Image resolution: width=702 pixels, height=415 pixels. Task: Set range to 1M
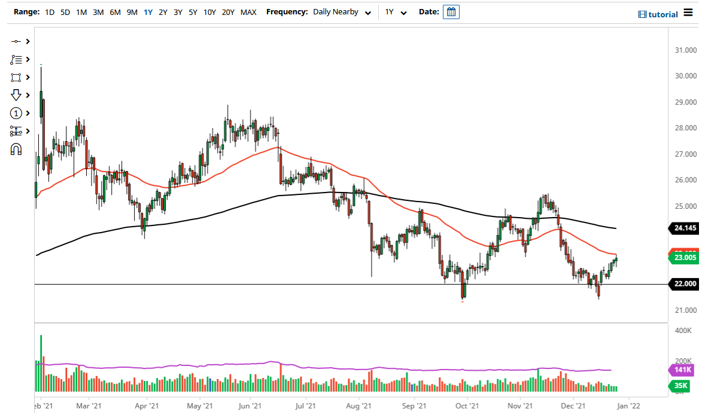click(x=81, y=12)
